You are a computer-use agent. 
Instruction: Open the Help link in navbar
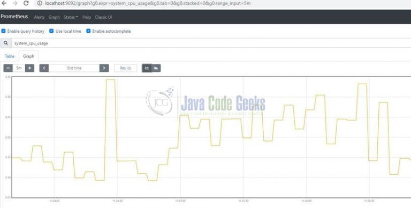(x=87, y=17)
